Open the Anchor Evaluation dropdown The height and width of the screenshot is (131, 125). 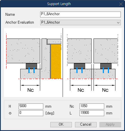point(80,22)
